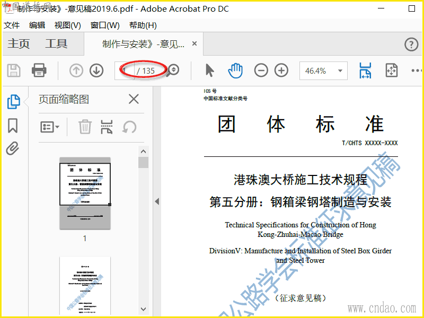Select the second page thumbnail

(85, 286)
